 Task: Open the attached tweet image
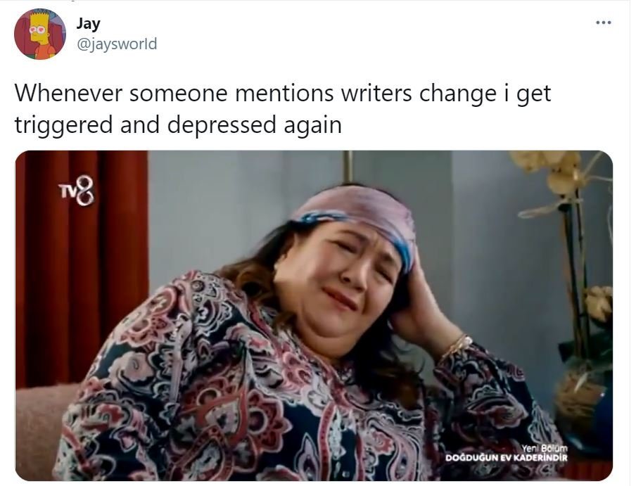coord(314,315)
